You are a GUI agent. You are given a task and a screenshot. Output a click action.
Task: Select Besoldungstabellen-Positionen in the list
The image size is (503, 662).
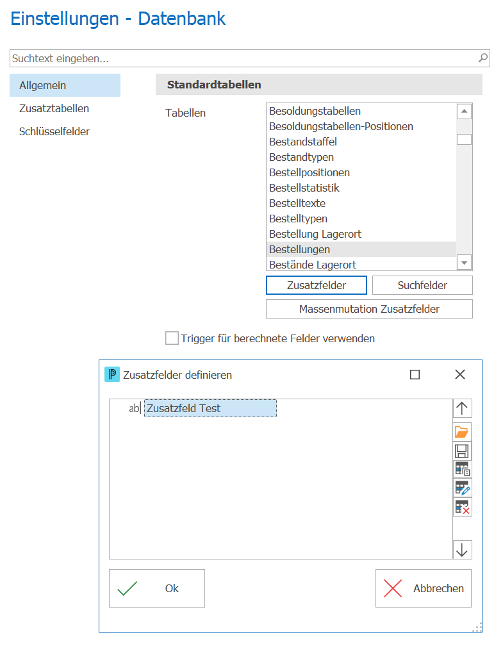point(361,126)
